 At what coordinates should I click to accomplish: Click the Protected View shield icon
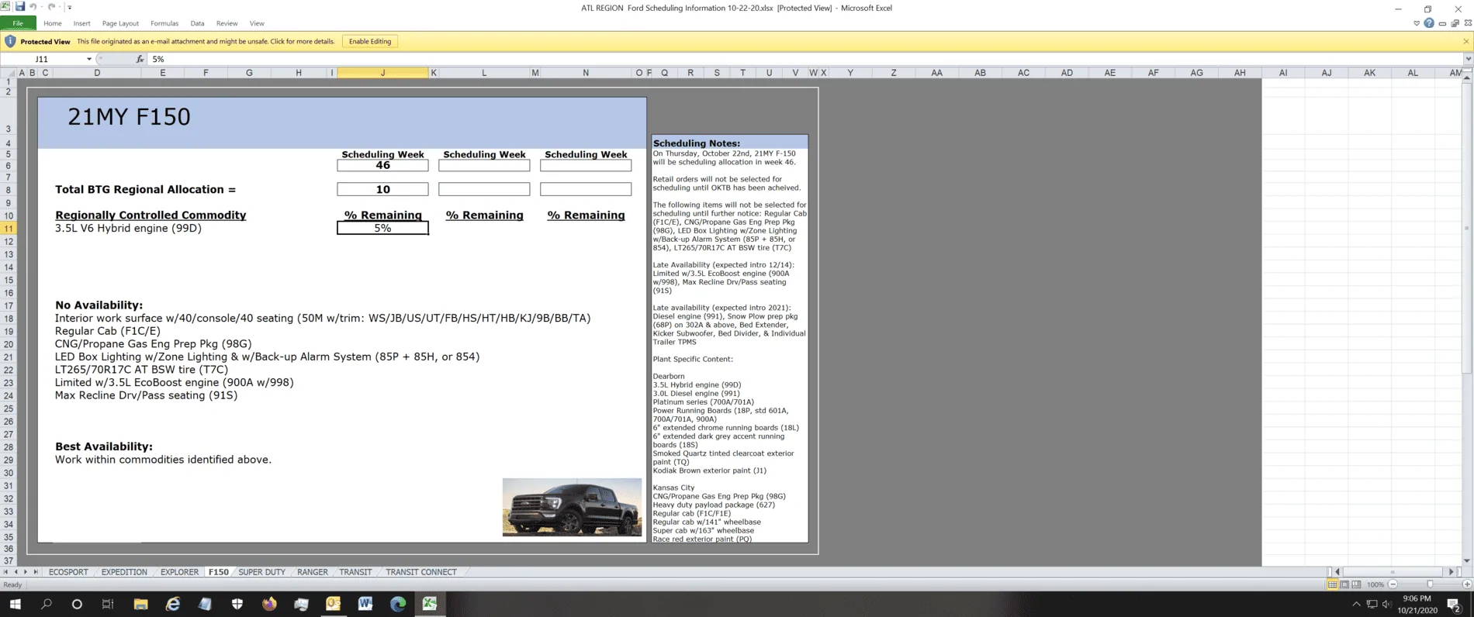tap(10, 41)
